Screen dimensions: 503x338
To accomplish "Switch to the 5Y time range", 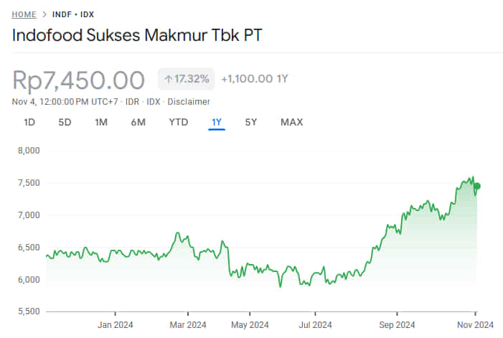I will click(x=251, y=122).
